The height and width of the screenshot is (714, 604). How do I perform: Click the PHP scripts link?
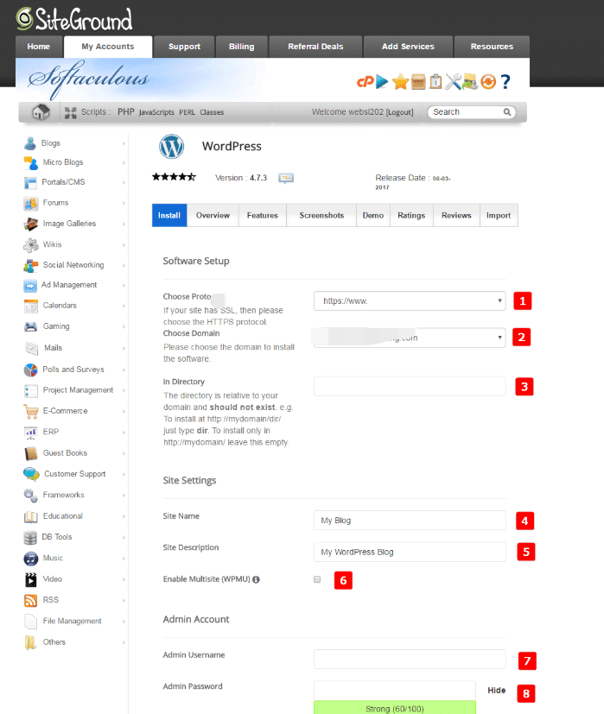126,112
